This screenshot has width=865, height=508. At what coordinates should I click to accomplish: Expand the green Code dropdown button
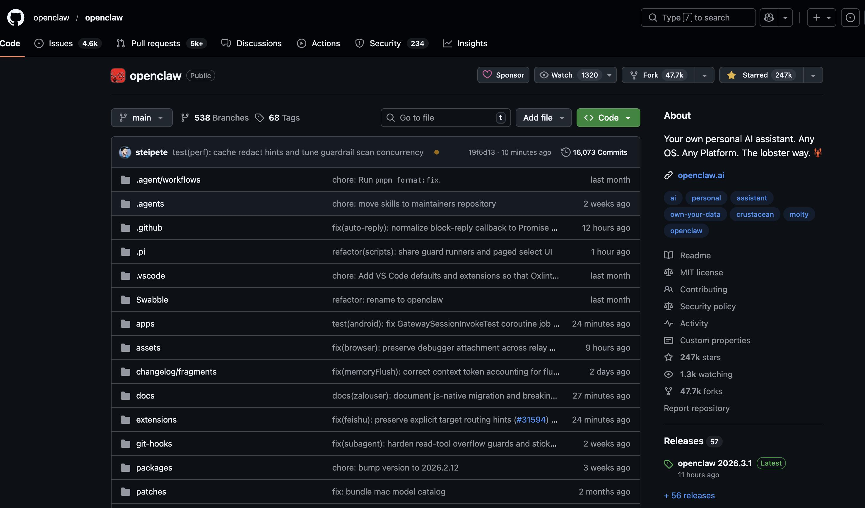point(608,118)
